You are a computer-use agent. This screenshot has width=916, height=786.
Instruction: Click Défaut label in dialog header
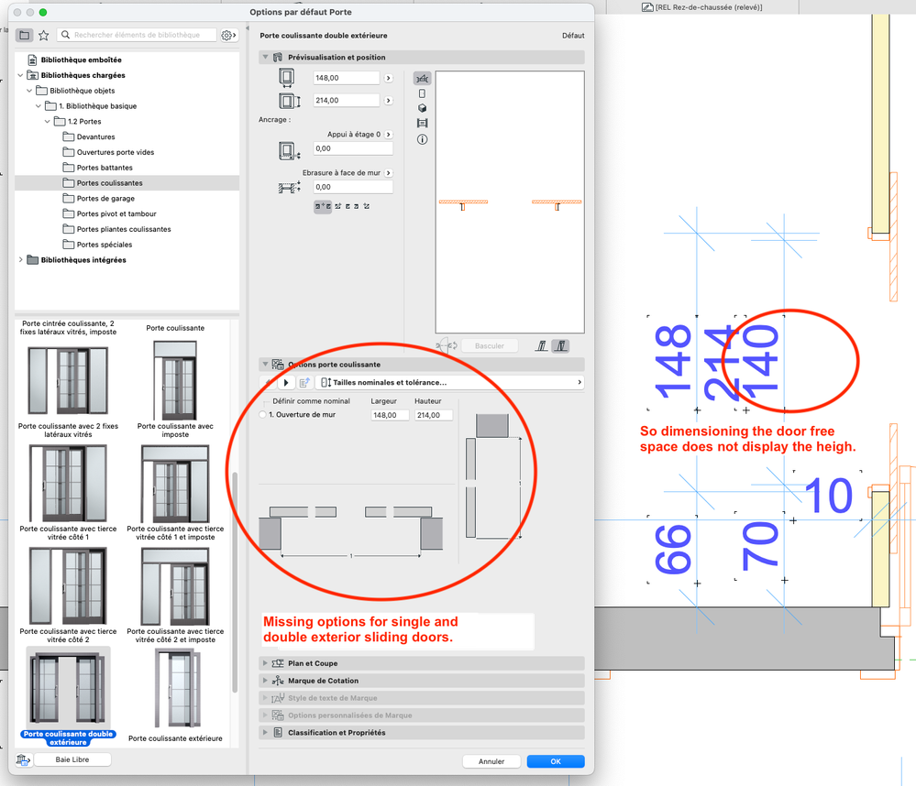point(573,36)
